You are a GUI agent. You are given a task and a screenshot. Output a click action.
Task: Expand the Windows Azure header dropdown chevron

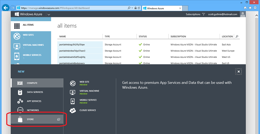[x=49, y=14]
